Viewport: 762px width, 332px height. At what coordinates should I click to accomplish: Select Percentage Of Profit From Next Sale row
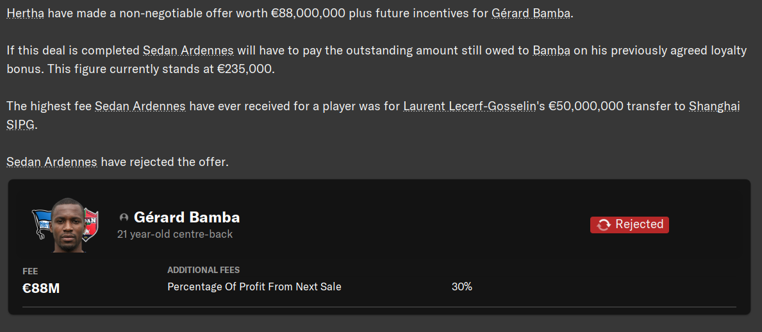(254, 287)
